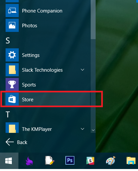Image resolution: width=138 pixels, height=171 pixels.
Task: Click the Slack Technologies folder icon
Action: click(12, 70)
